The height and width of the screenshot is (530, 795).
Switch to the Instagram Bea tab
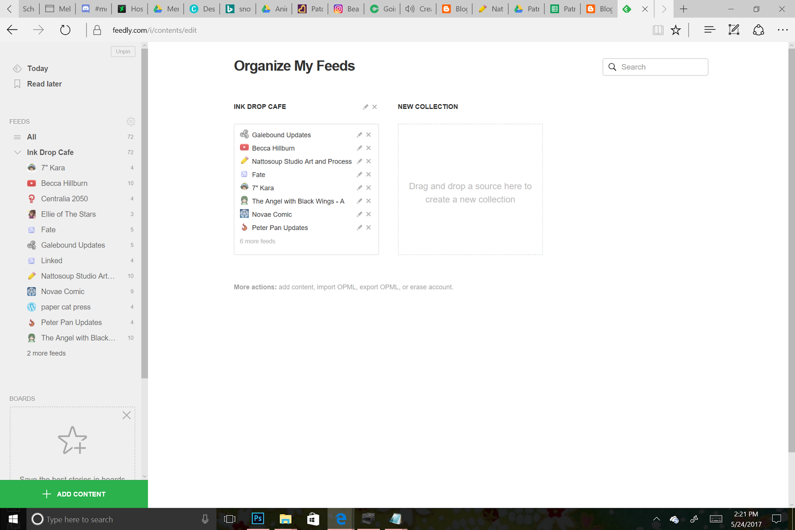(347, 9)
